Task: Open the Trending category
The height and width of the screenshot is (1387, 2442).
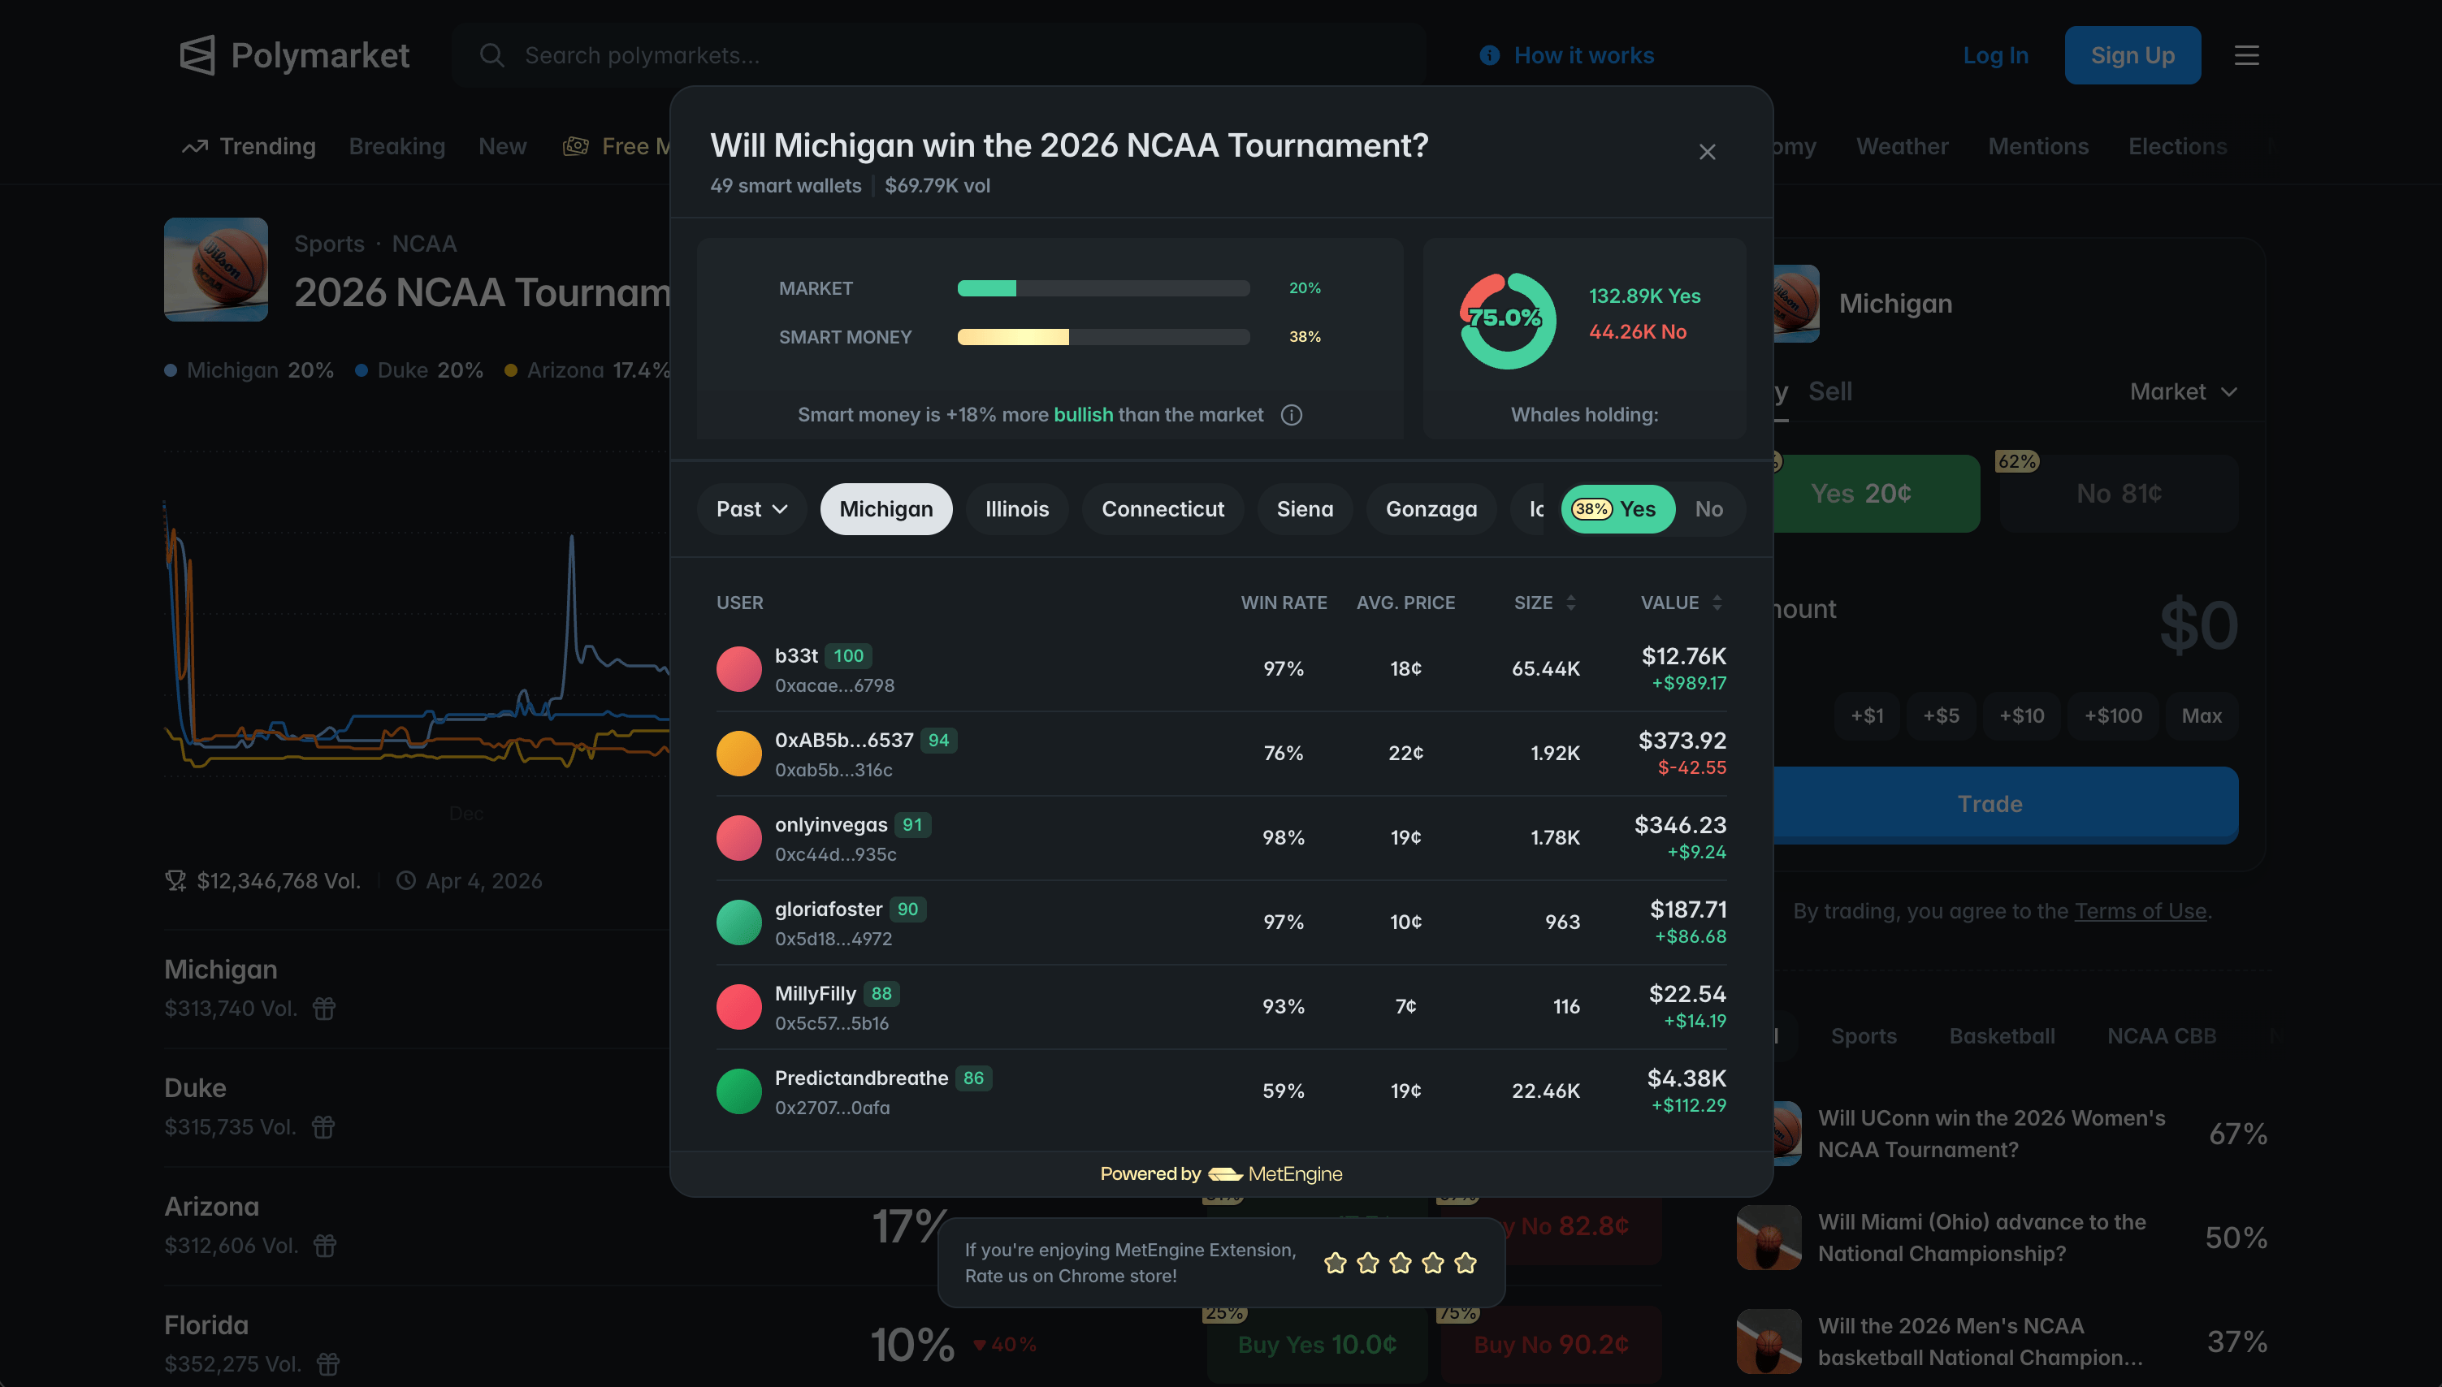Action: click(x=249, y=147)
